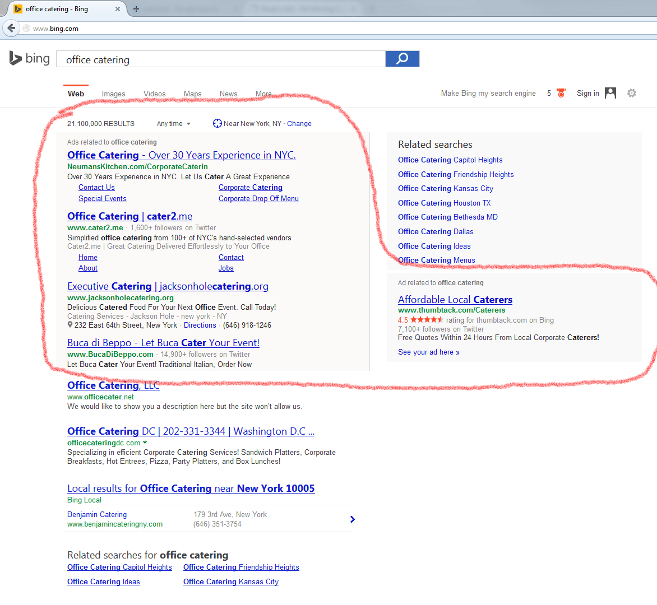Click the location crosshair icon near New York, NY
Image resolution: width=657 pixels, height=605 pixels.
tap(217, 123)
